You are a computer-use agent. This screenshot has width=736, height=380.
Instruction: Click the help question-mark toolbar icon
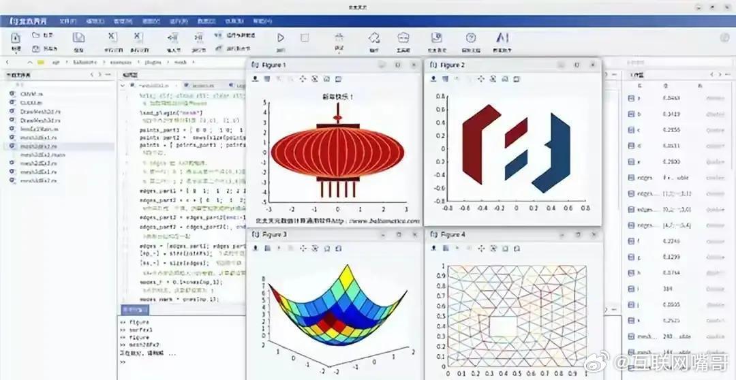[470, 37]
